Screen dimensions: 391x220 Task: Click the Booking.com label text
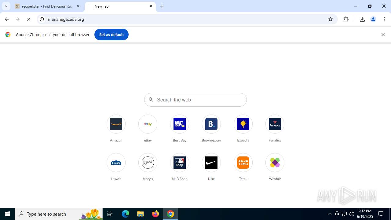tap(211, 140)
